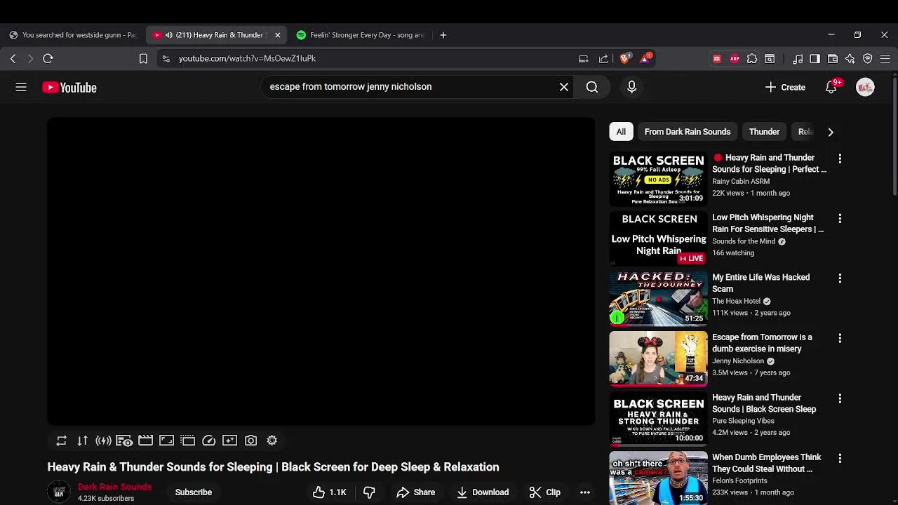The height and width of the screenshot is (505, 898).
Task: Click the volume boost lightning icon below player
Action: click(103, 440)
